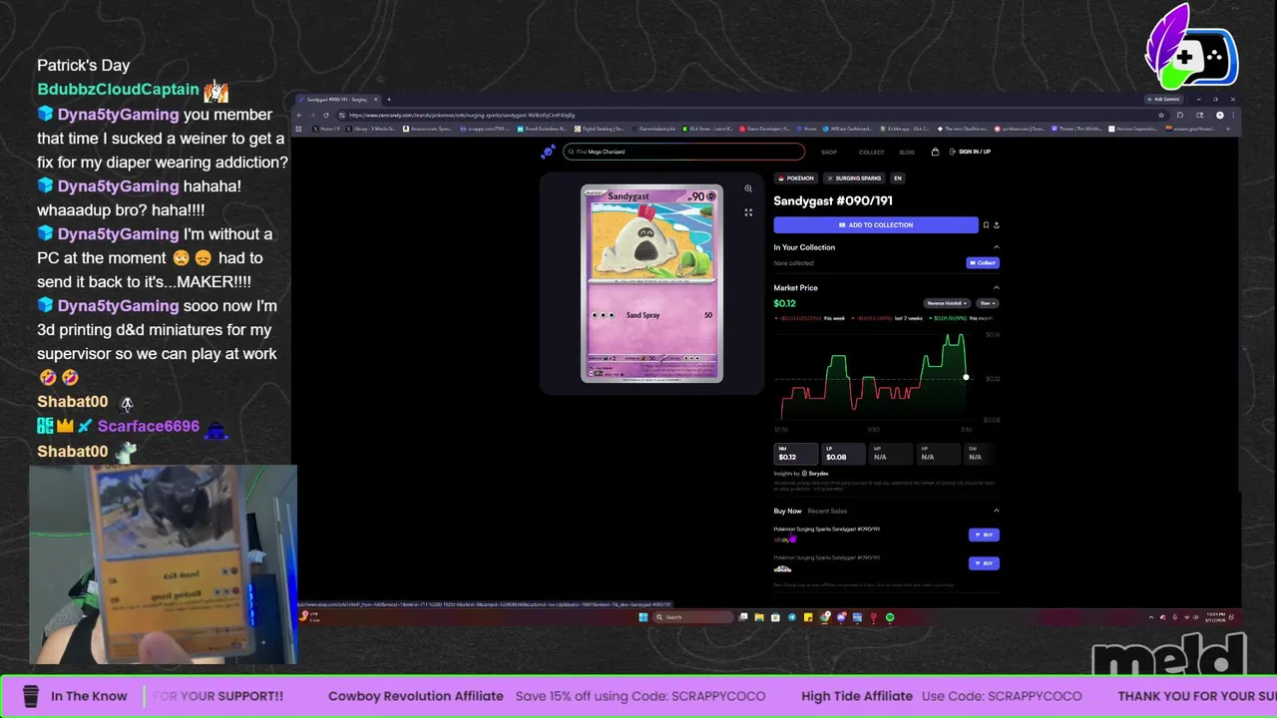Open a new browser tab with plus icon
The image size is (1277, 718).
tap(388, 100)
